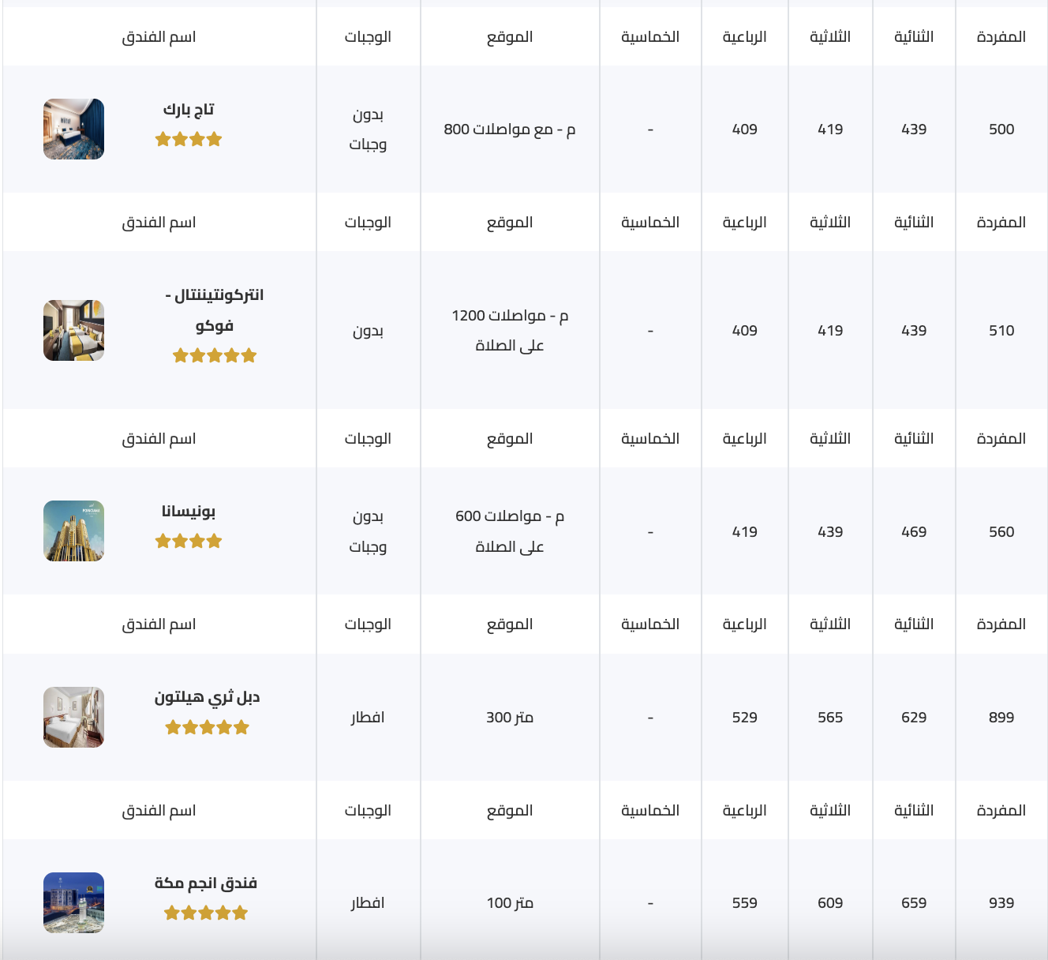The image size is (1048, 960).
Task: Click InterContinental Voco's five-star rating
Action: coord(215,355)
